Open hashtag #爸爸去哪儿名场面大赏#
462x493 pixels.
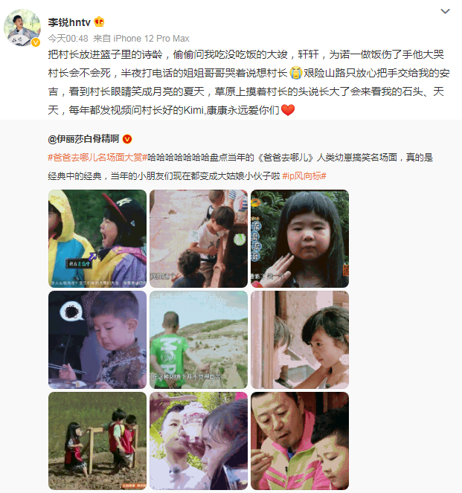coord(97,157)
